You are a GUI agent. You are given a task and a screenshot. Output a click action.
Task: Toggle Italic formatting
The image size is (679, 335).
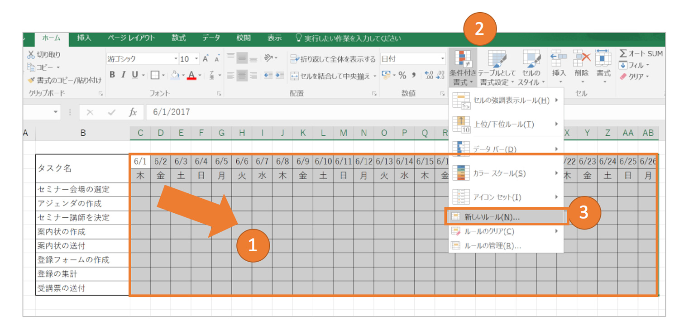click(123, 75)
